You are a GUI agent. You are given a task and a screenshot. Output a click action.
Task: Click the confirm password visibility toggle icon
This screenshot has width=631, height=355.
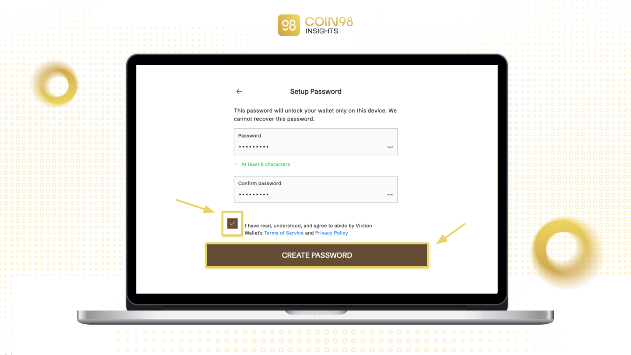coord(389,194)
